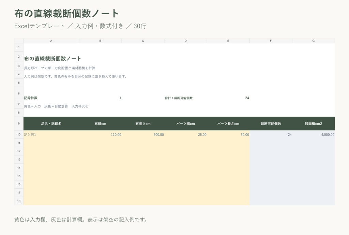Screen dimensions: 349x235
Task: Click the パーツ幅cm table header
Action: click(186, 124)
